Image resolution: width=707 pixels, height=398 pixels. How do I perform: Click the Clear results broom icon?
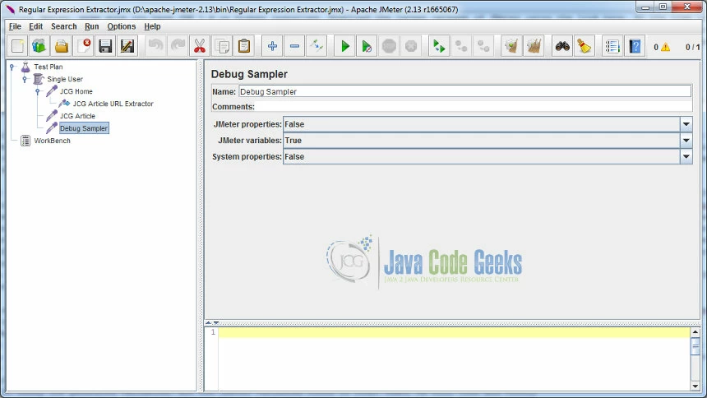point(511,46)
